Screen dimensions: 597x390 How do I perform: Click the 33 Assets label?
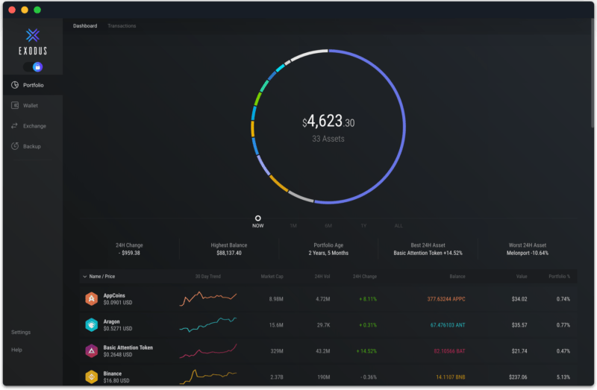328,139
